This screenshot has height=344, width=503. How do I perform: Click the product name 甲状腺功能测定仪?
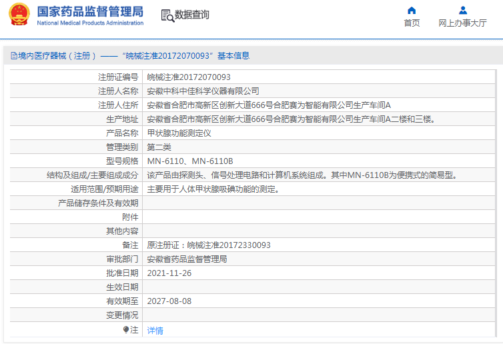pyautogui.click(x=179, y=133)
